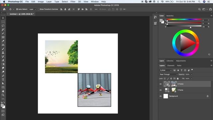
Task: Click Align left edges in options bar
Action: point(61,9)
